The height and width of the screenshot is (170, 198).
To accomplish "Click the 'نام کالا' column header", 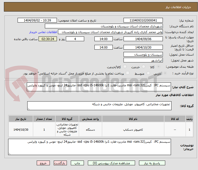I will (x=133, y=119).
